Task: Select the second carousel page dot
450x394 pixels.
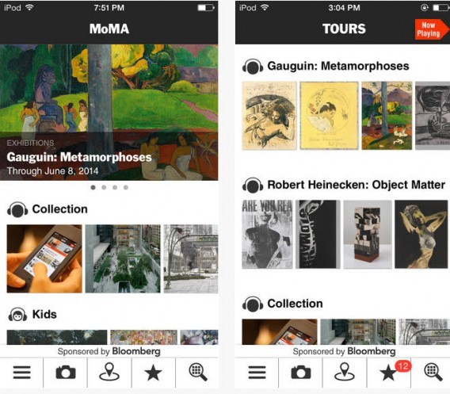Action: click(104, 187)
